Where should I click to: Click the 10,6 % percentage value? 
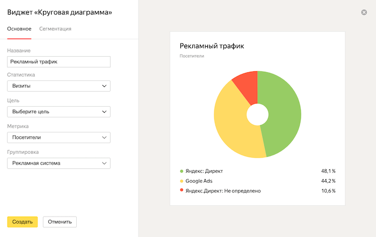click(x=328, y=191)
